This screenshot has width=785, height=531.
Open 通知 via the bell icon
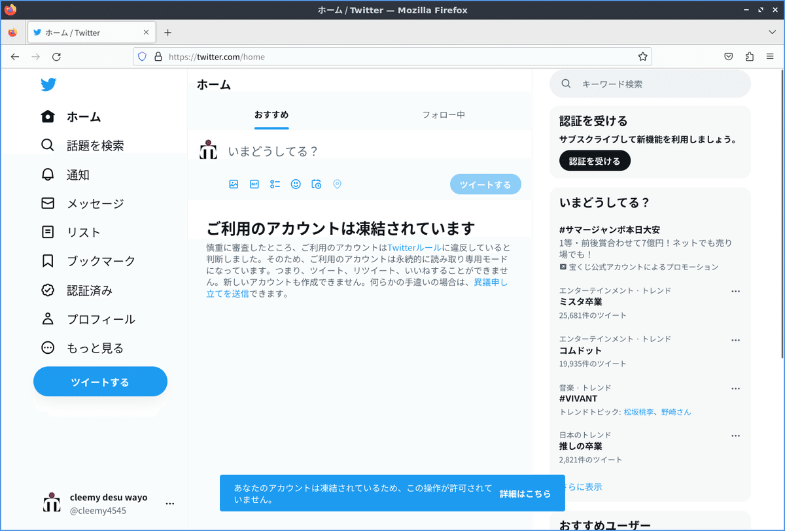coord(47,175)
